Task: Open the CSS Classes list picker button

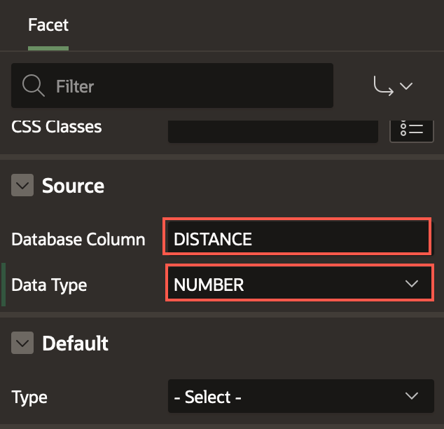Action: point(411,129)
